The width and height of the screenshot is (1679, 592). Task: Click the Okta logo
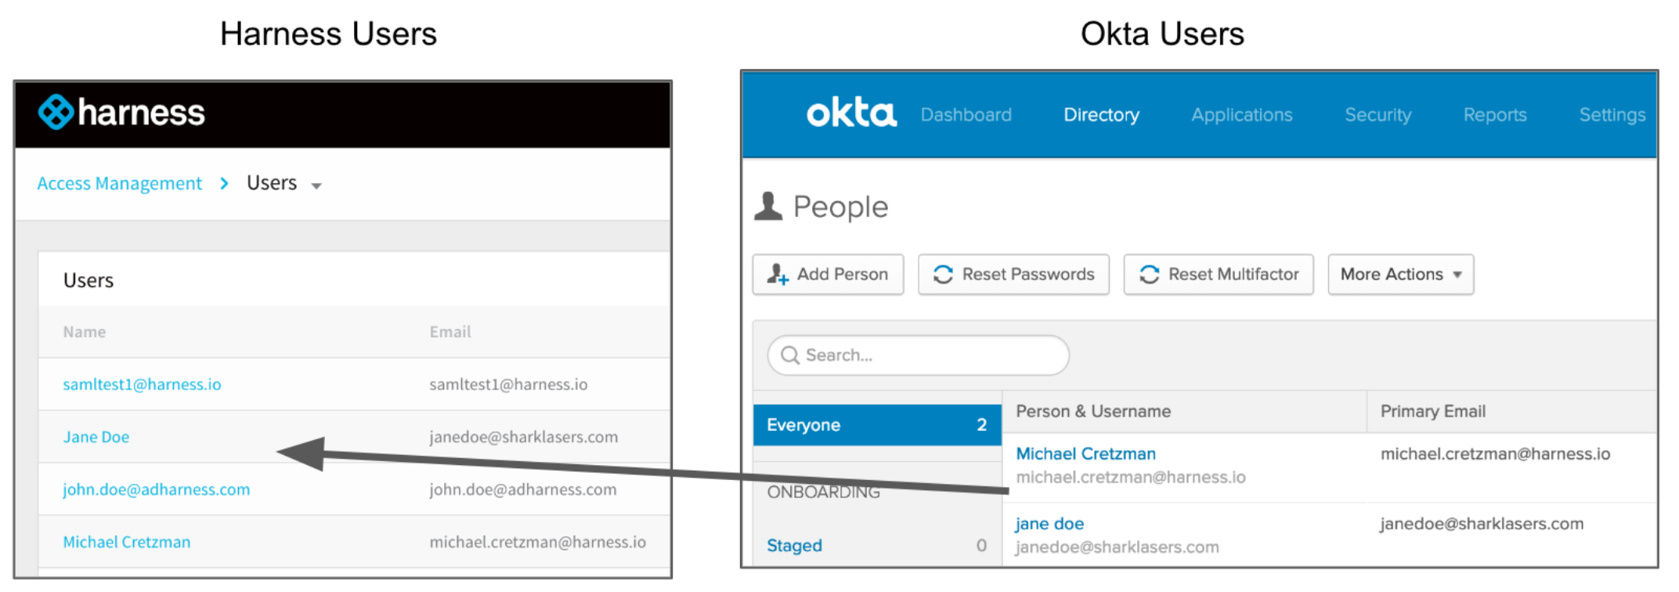[851, 114]
